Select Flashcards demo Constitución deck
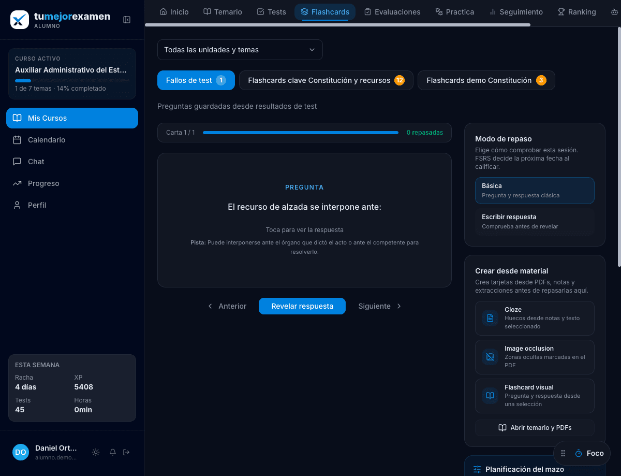The image size is (621, 476). [486, 80]
